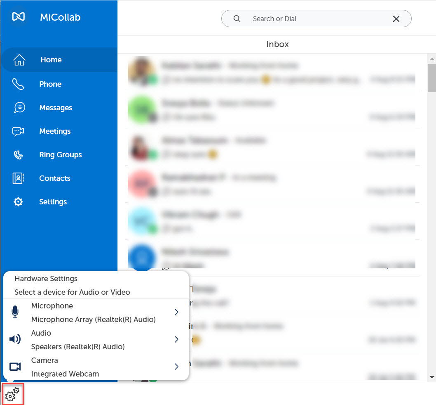436x405 pixels.
Task: Expand the Audio speakers chevron
Action: (x=176, y=339)
